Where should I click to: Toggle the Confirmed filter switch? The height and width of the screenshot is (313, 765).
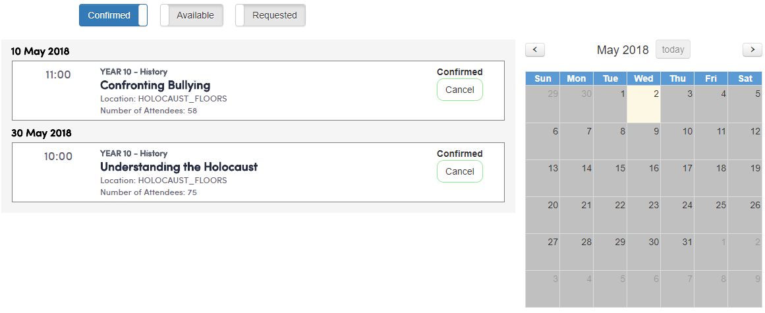(x=113, y=15)
